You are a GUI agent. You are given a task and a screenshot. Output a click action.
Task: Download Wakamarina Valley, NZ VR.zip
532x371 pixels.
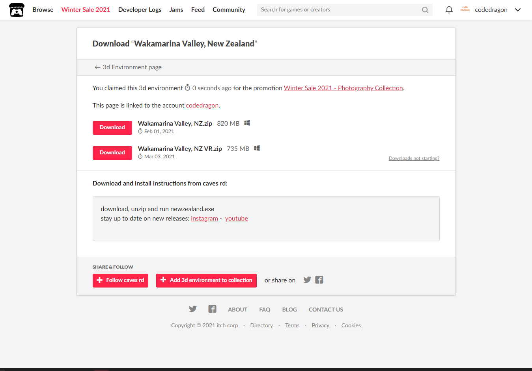point(112,153)
